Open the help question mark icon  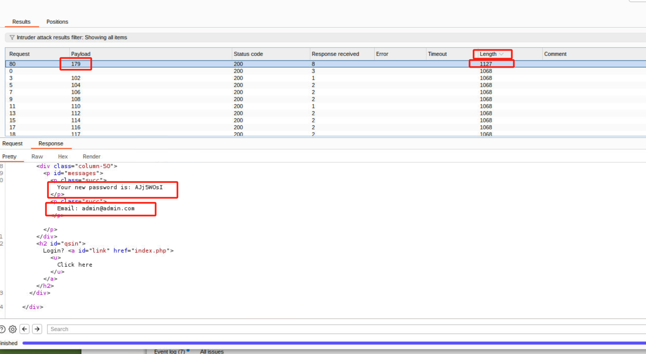2,329
